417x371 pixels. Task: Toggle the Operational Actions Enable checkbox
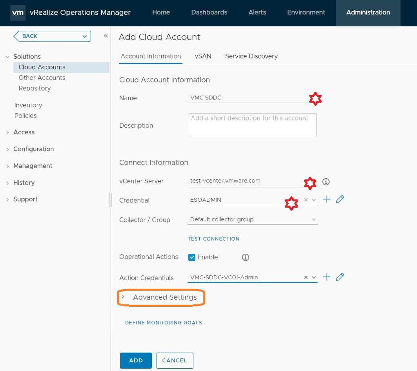click(192, 257)
